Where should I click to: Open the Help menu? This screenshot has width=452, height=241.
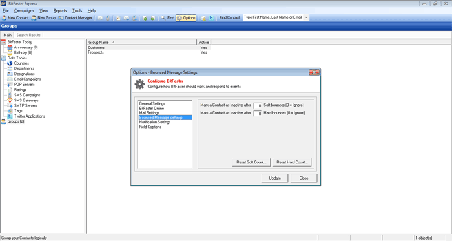point(92,11)
